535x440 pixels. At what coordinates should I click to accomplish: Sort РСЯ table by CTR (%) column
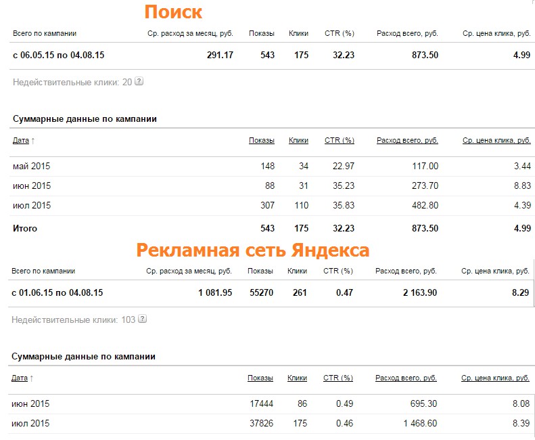(338, 378)
